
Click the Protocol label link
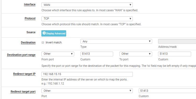pyautogui.click(x=30, y=19)
